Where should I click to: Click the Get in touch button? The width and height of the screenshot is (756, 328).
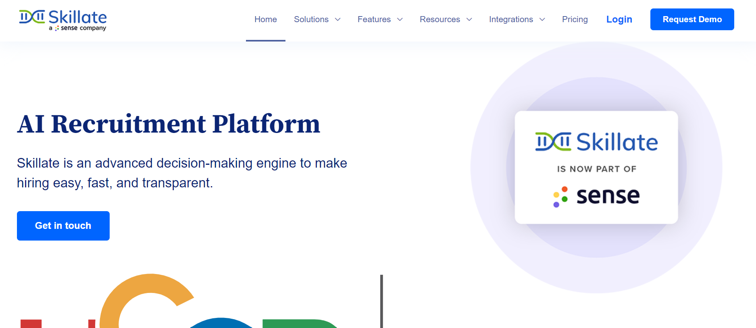[x=63, y=226]
